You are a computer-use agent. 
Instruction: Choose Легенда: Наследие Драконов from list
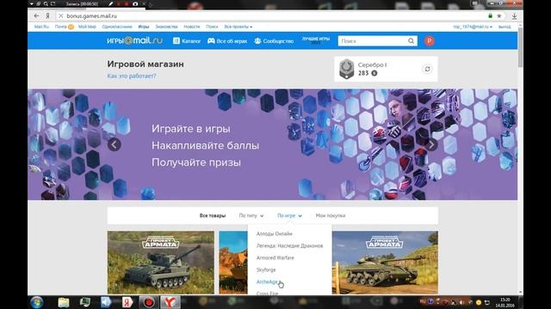tap(289, 246)
